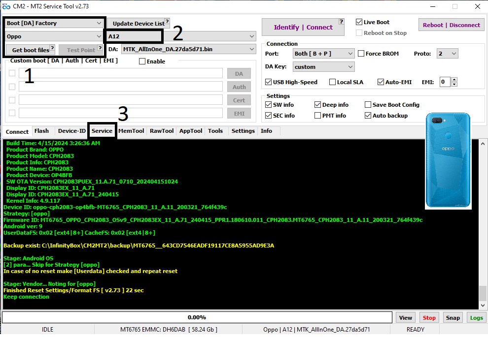Image resolution: width=488 pixels, height=337 pixels.
Task: Click Get boot files button
Action: [x=31, y=50]
